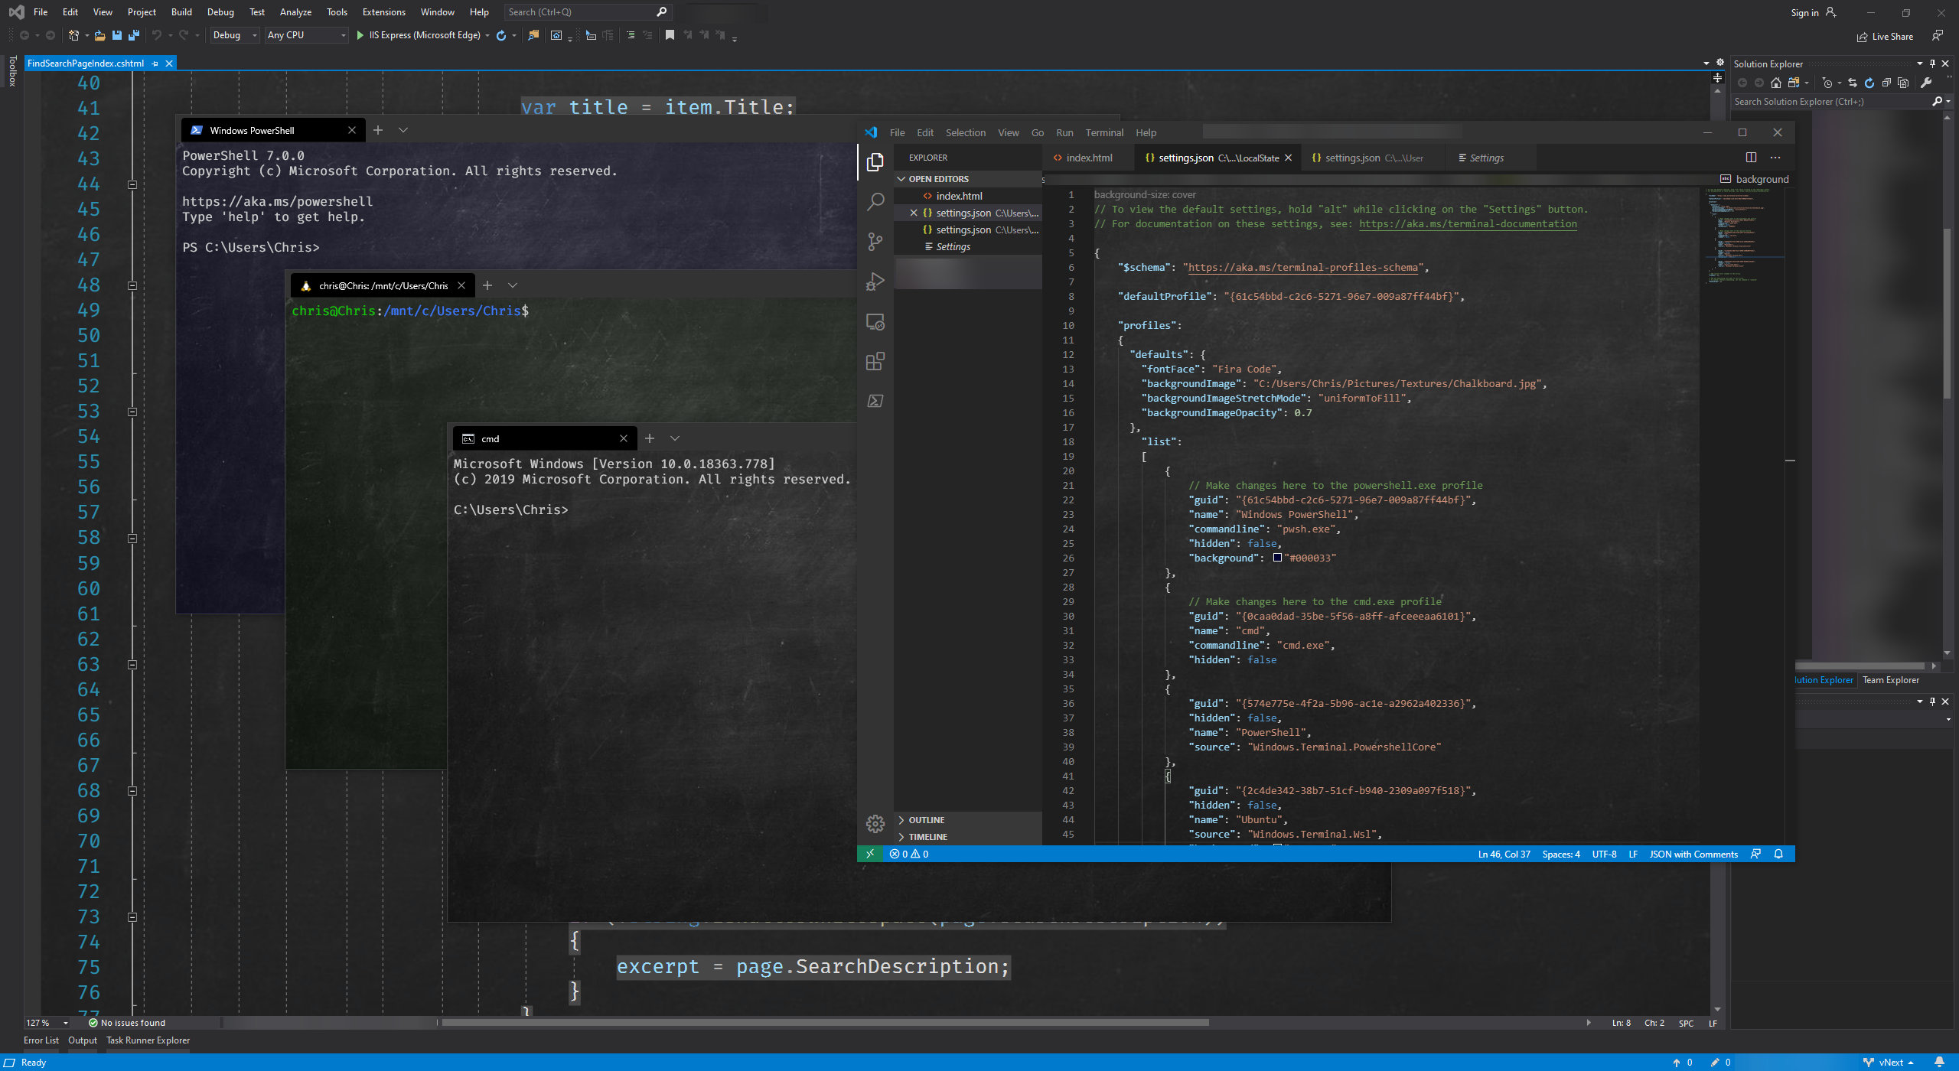Expand the OUTLINE section in VS Code

pyautogui.click(x=967, y=820)
